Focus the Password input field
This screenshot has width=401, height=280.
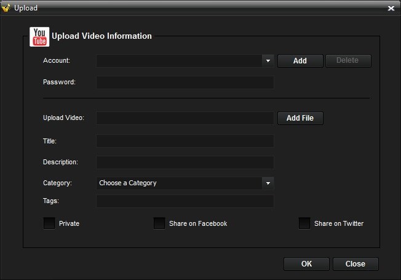point(185,82)
